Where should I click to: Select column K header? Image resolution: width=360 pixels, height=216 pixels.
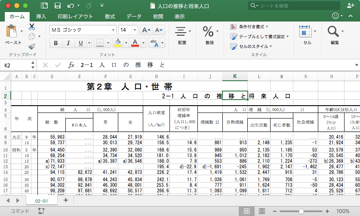tap(235, 76)
